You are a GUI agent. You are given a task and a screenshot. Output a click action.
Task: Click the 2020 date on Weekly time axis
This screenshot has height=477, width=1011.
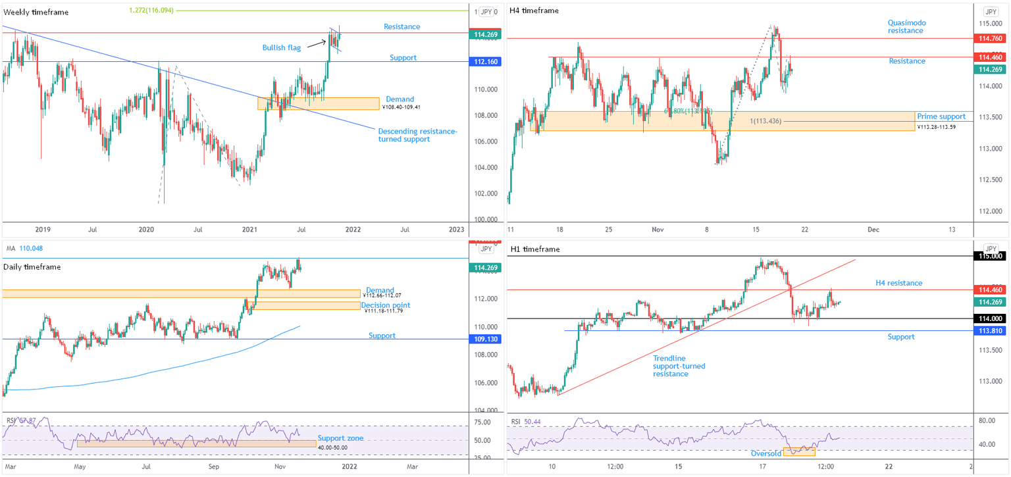tap(146, 229)
